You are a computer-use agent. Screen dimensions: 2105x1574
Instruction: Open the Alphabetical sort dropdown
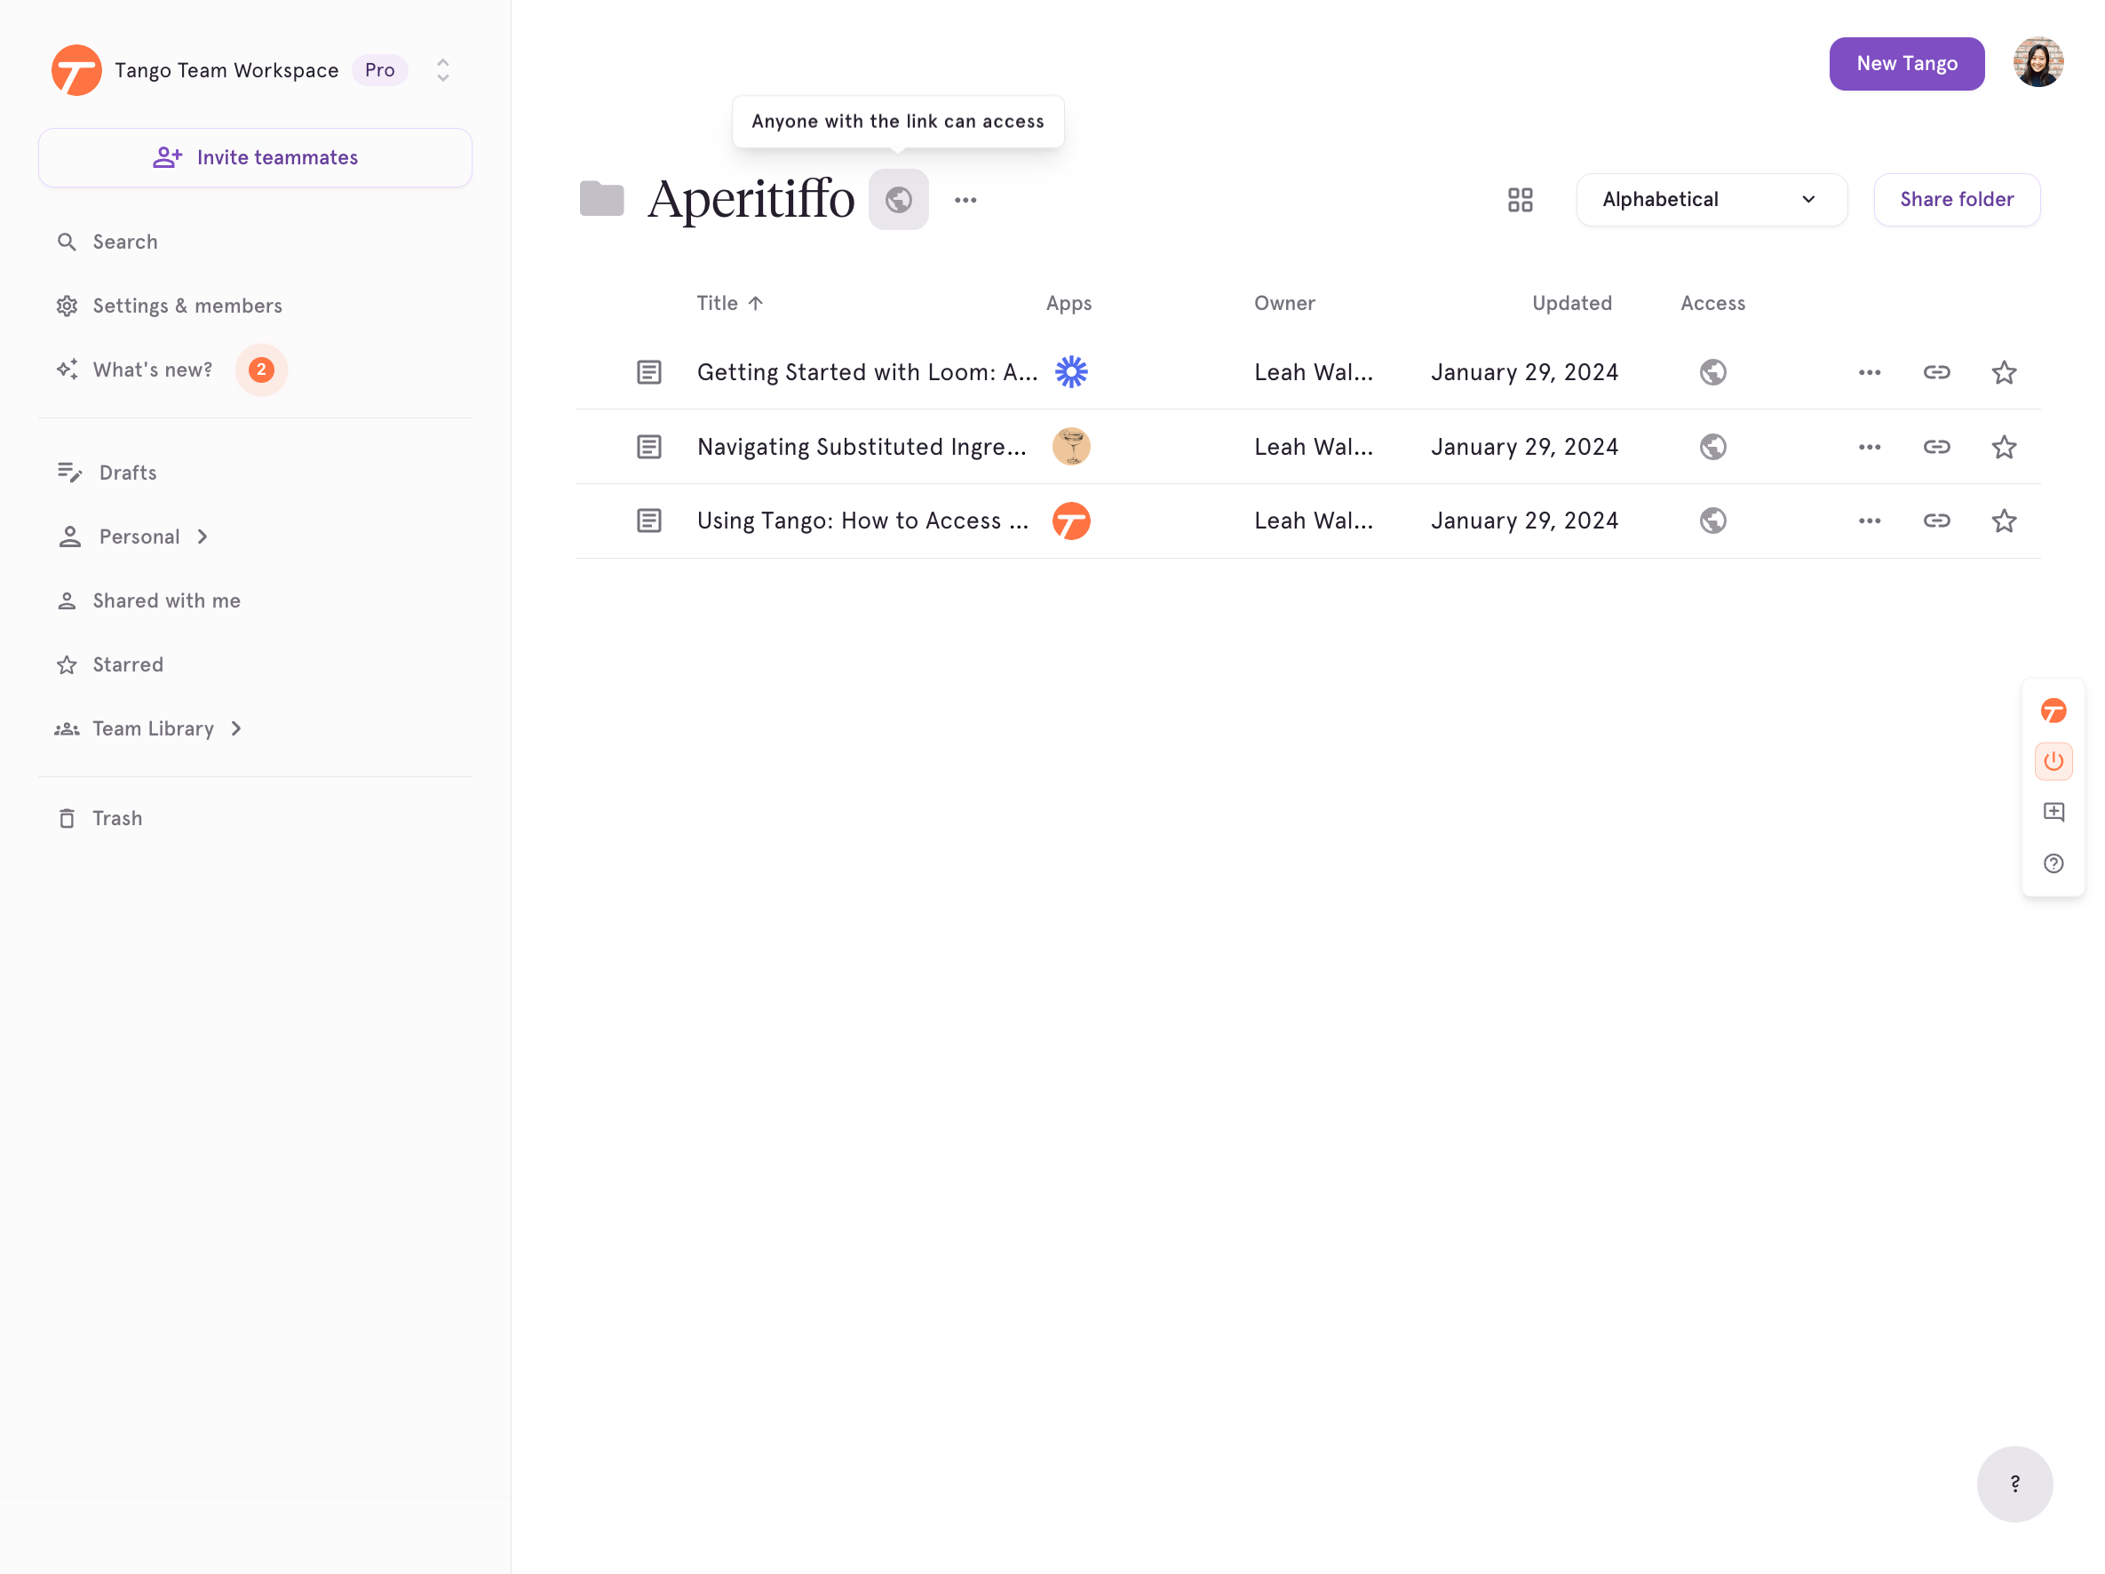pyautogui.click(x=1711, y=200)
